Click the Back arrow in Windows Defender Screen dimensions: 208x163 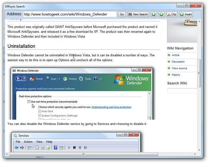click(x=18, y=79)
